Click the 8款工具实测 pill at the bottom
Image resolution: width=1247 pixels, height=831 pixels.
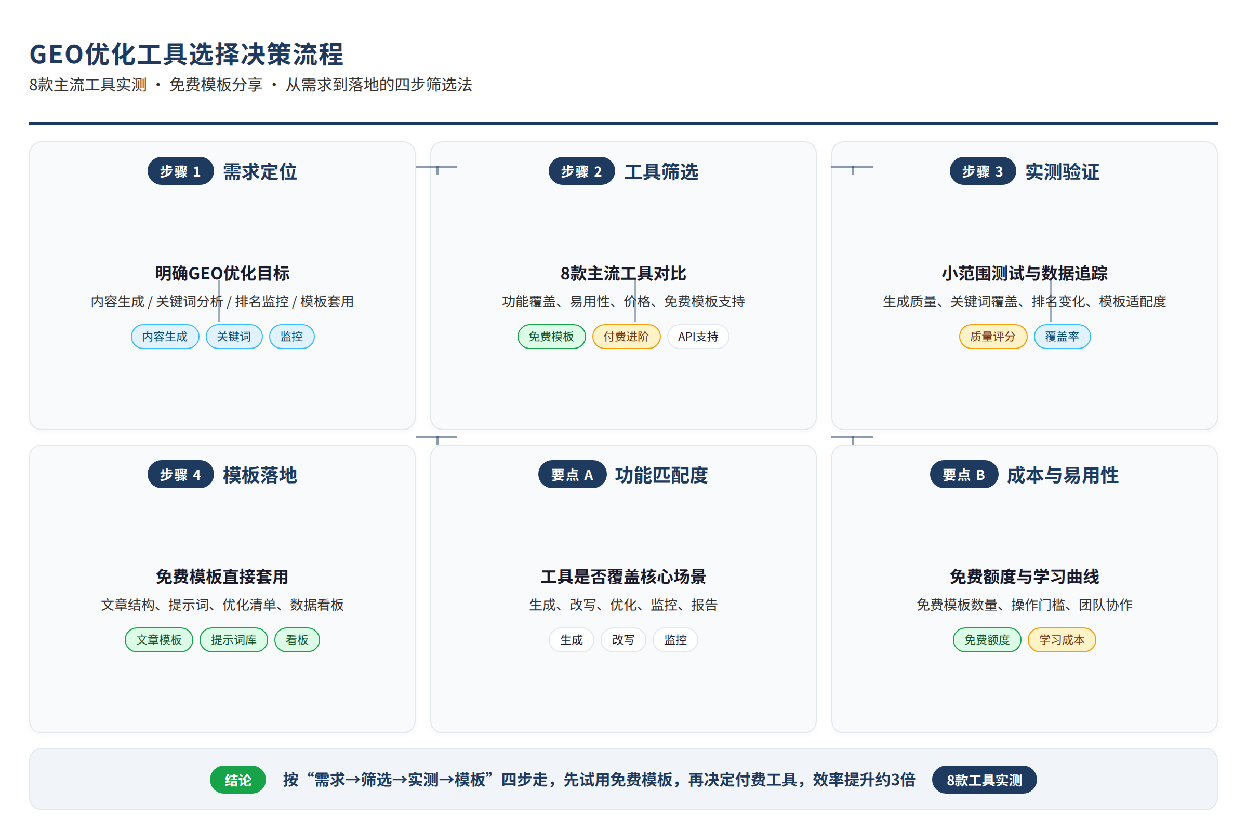click(x=985, y=780)
